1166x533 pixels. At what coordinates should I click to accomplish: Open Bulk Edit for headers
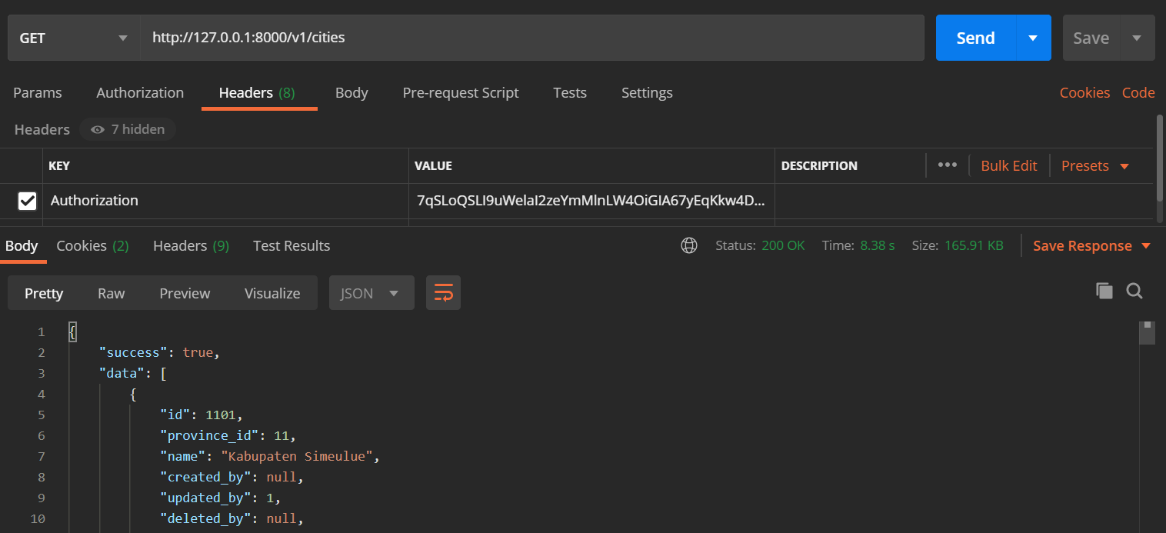[1008, 165]
